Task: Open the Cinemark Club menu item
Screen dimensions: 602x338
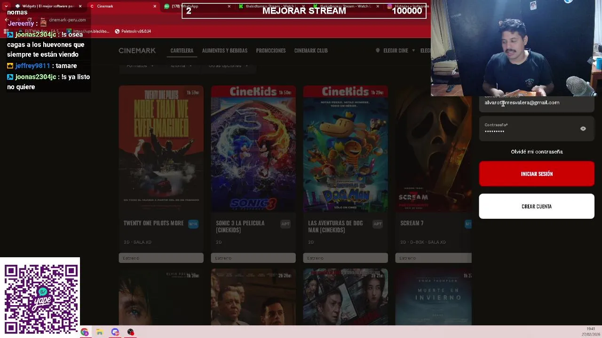Action: (x=311, y=50)
